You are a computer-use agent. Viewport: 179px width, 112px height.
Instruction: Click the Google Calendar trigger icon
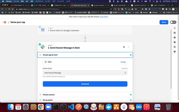tap(43, 30)
